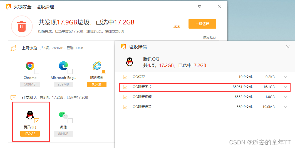Click the 85961个文件 file count
295x148 pixels.
click(242, 87)
